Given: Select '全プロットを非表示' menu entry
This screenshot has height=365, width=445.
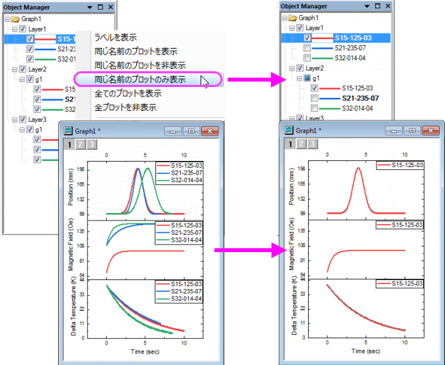Looking at the screenshot, I should (125, 108).
